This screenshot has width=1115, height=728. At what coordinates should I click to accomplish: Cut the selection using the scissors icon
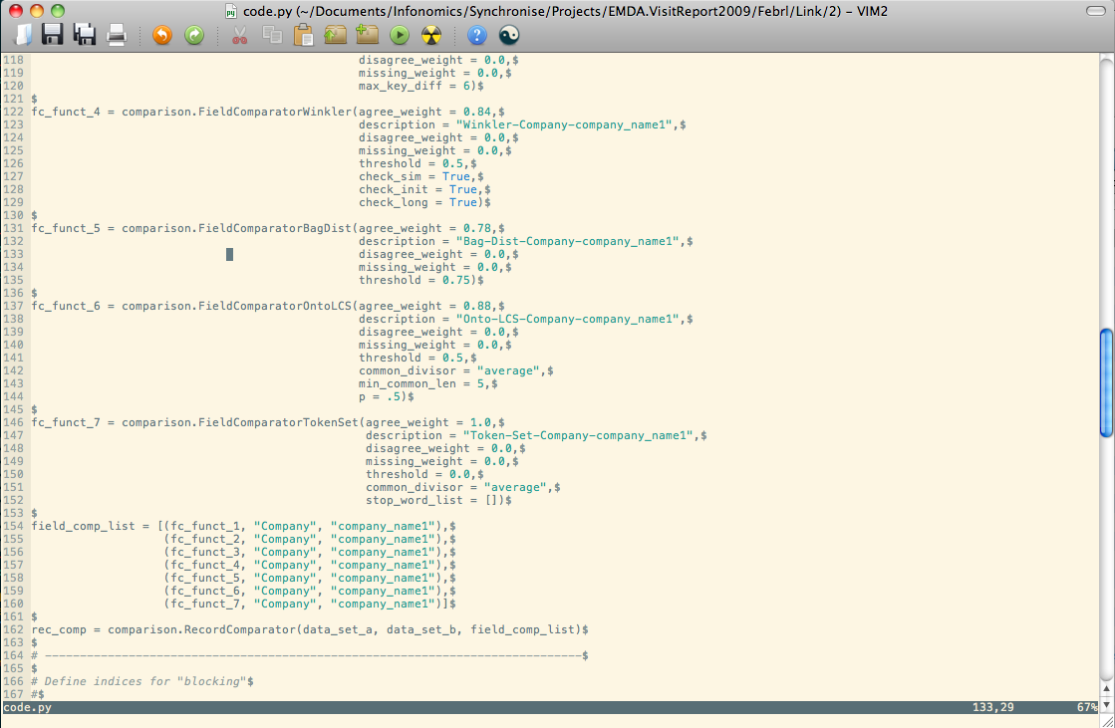pyautogui.click(x=239, y=35)
